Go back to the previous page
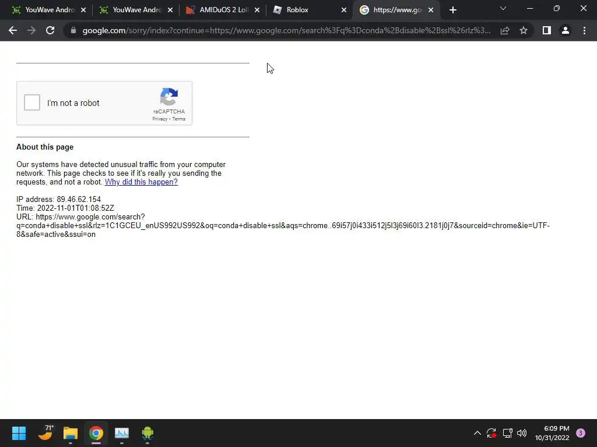 coord(13,30)
